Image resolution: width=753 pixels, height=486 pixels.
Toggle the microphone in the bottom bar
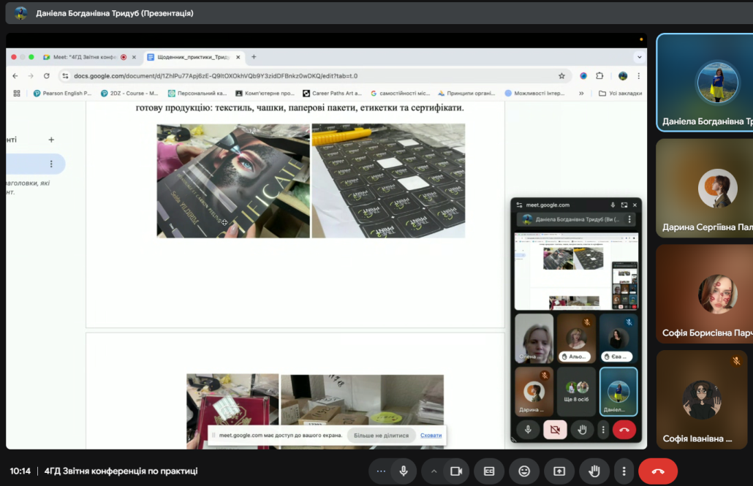pyautogui.click(x=403, y=471)
